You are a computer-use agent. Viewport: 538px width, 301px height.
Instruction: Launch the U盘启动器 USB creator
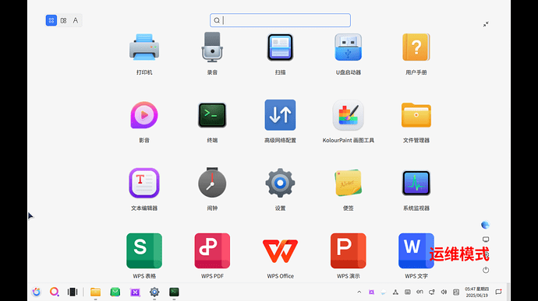point(348,47)
